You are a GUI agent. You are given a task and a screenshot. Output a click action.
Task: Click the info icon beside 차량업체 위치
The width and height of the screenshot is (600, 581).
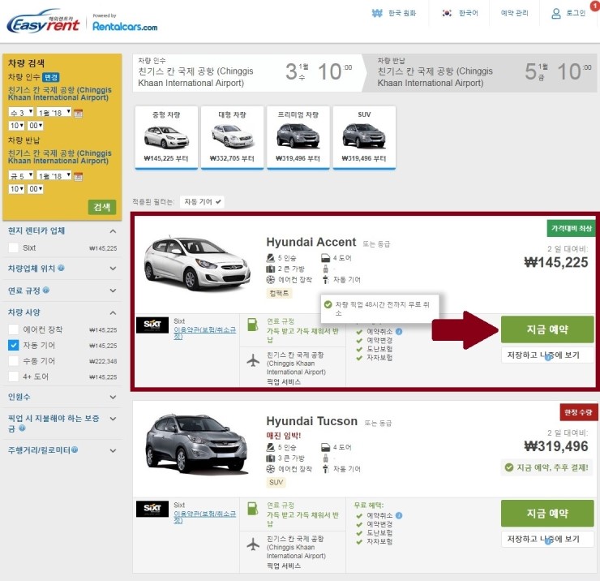61,268
